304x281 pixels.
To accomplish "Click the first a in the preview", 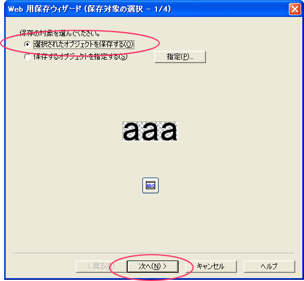I will click(131, 131).
